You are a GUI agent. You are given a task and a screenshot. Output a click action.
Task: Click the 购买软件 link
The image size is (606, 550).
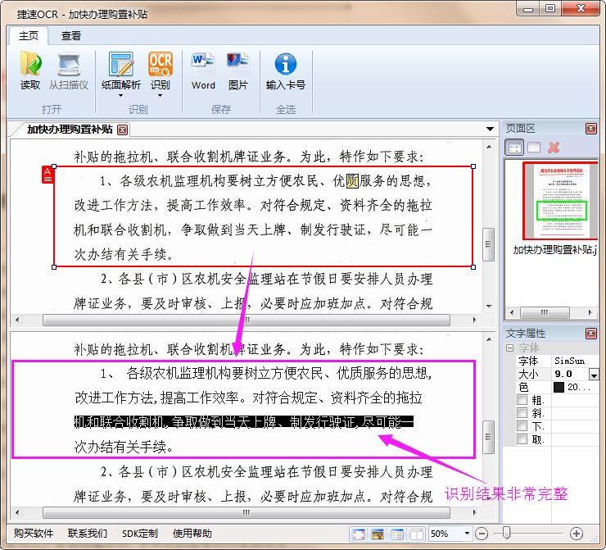tap(34, 534)
